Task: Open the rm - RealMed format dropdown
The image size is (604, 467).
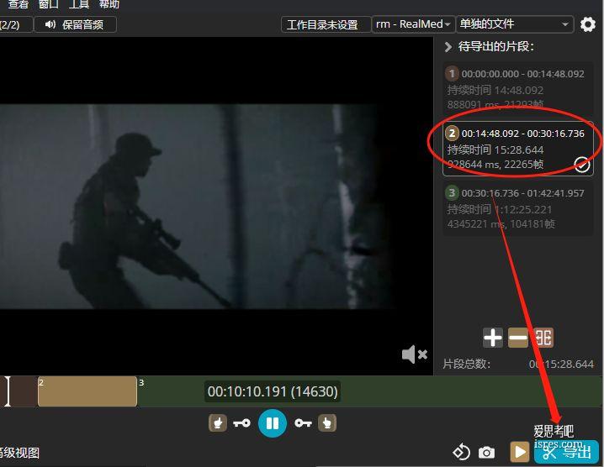Action: (x=413, y=24)
